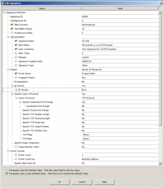The width and height of the screenshot is (164, 188).
Task: Collapse Specify Destination Port Range node
Action: click(20, 102)
